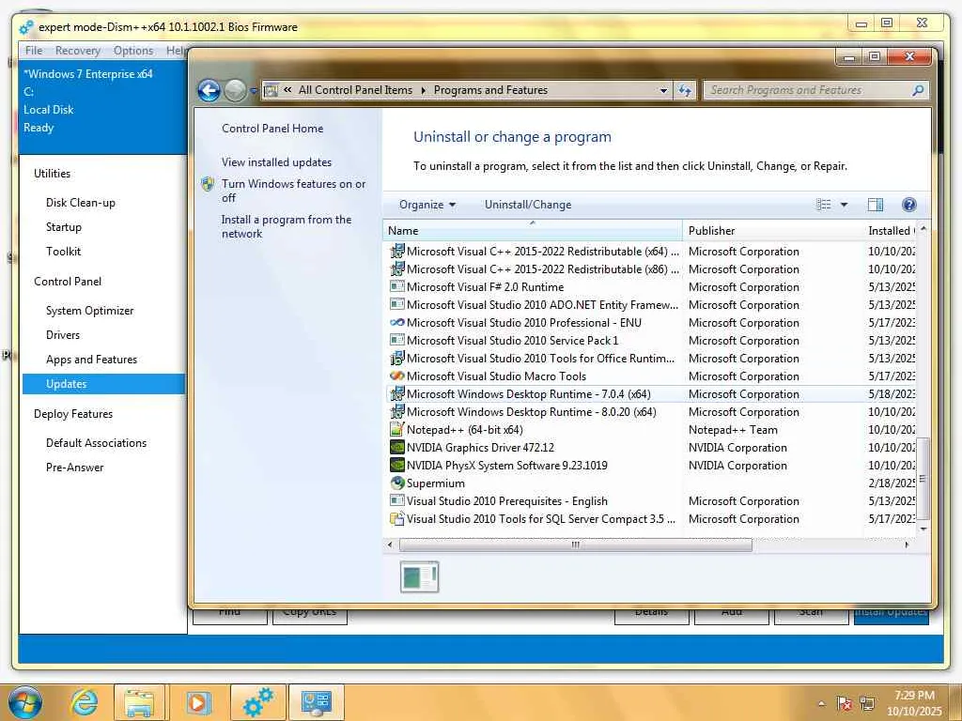Open Default Associations in Dism++
The width and height of the screenshot is (962, 721).
pos(97,443)
